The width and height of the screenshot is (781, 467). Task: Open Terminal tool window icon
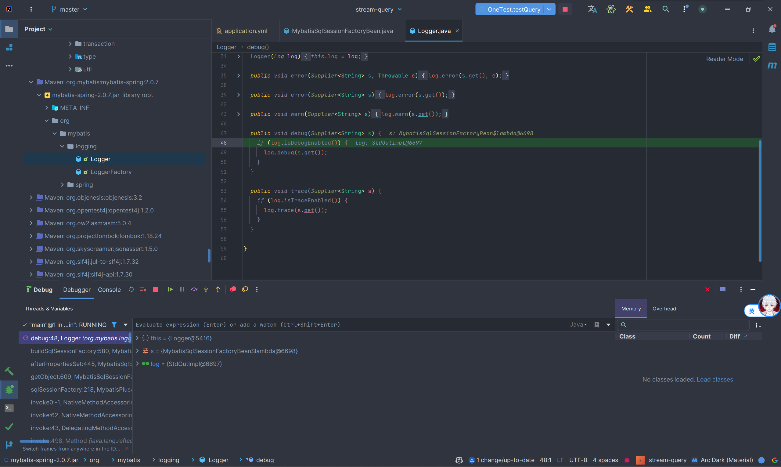pos(9,408)
